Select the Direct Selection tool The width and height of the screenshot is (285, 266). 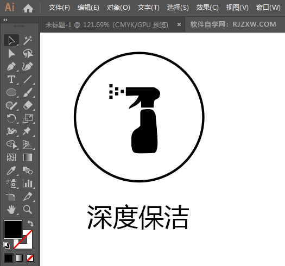[11, 53]
